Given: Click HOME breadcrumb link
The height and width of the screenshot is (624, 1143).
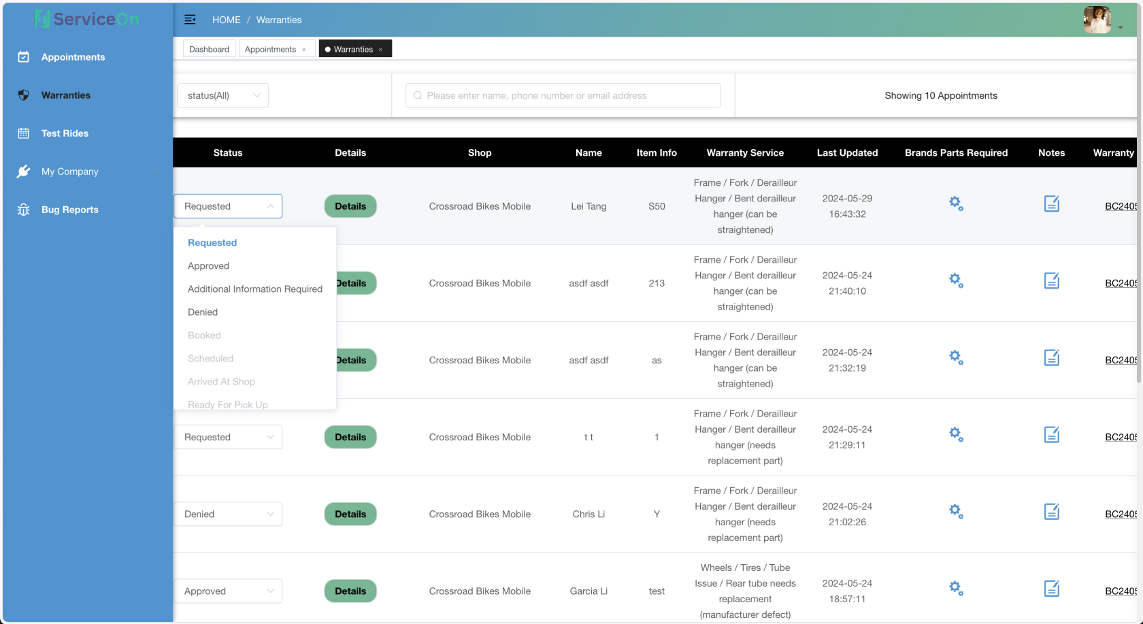Looking at the screenshot, I should (x=226, y=20).
